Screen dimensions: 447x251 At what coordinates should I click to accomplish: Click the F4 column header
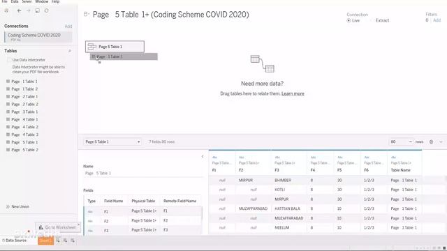(320, 163)
